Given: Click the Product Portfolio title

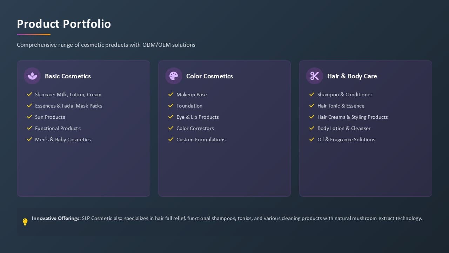Looking at the screenshot, I should [64, 24].
